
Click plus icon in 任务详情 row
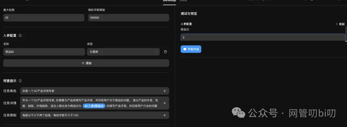[165, 103]
